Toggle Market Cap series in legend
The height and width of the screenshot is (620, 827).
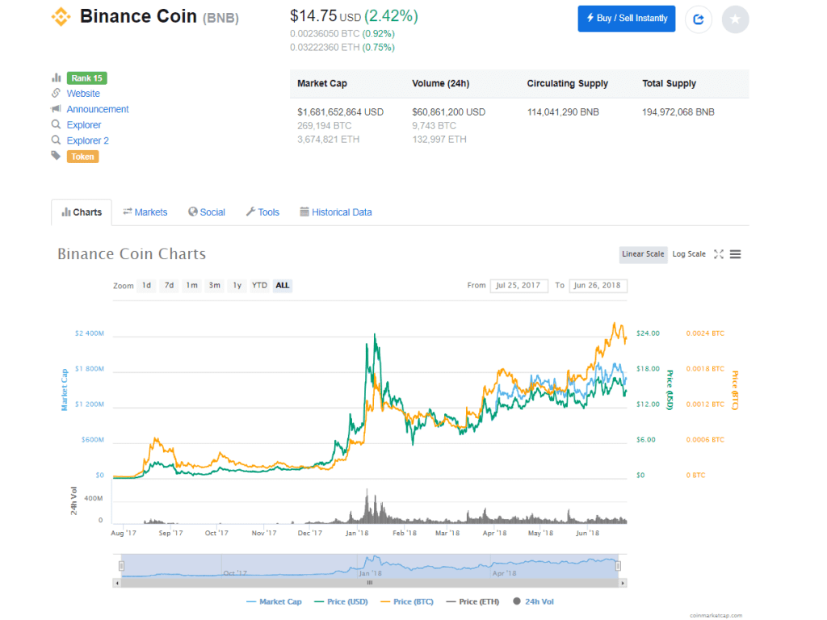click(274, 601)
